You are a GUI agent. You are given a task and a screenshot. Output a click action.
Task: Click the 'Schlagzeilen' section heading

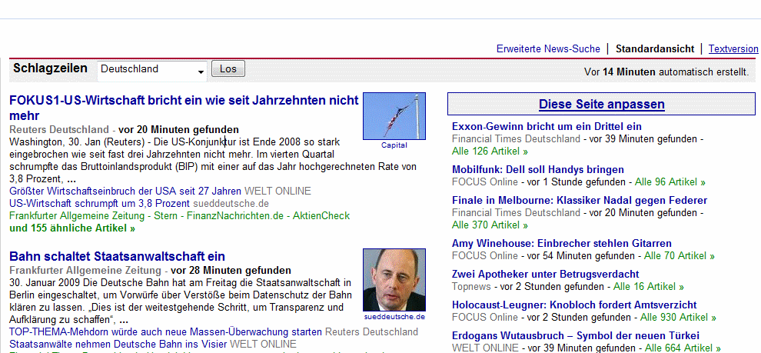pyautogui.click(x=51, y=68)
